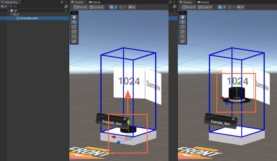The height and width of the screenshot is (161, 277).
Task: Select the Hand tool in right Scene view
Action: coord(183,17)
